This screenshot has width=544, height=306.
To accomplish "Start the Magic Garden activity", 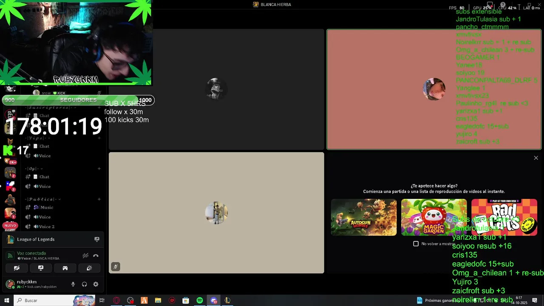I will click(434, 217).
